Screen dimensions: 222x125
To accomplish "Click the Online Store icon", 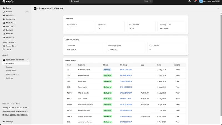I will coord(4,46).
